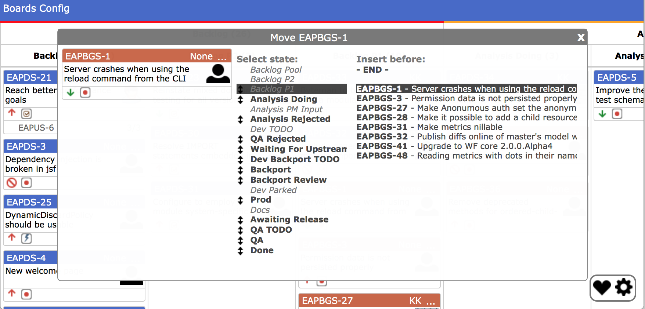Choose the Waiting For Upstream state
The image size is (645, 309).
click(298, 149)
